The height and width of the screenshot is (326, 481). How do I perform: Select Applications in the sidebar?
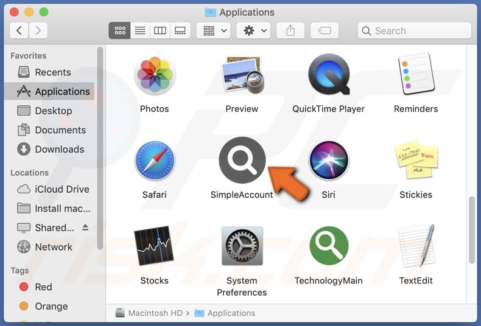[49, 91]
